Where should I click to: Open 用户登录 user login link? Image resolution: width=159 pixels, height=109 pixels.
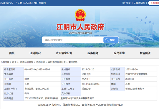(x=126, y=3)
